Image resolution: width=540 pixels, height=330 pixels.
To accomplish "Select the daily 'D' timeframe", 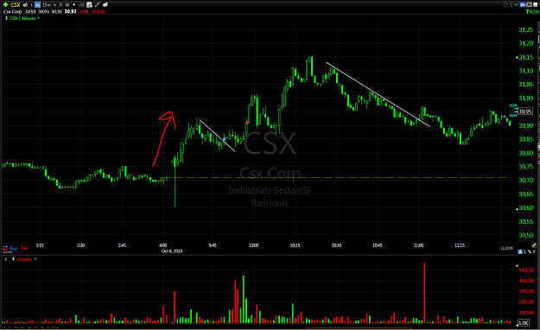I will 60,5.
